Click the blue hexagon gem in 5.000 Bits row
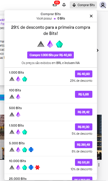The width and height of the screenshot is (108, 181). (31, 150)
